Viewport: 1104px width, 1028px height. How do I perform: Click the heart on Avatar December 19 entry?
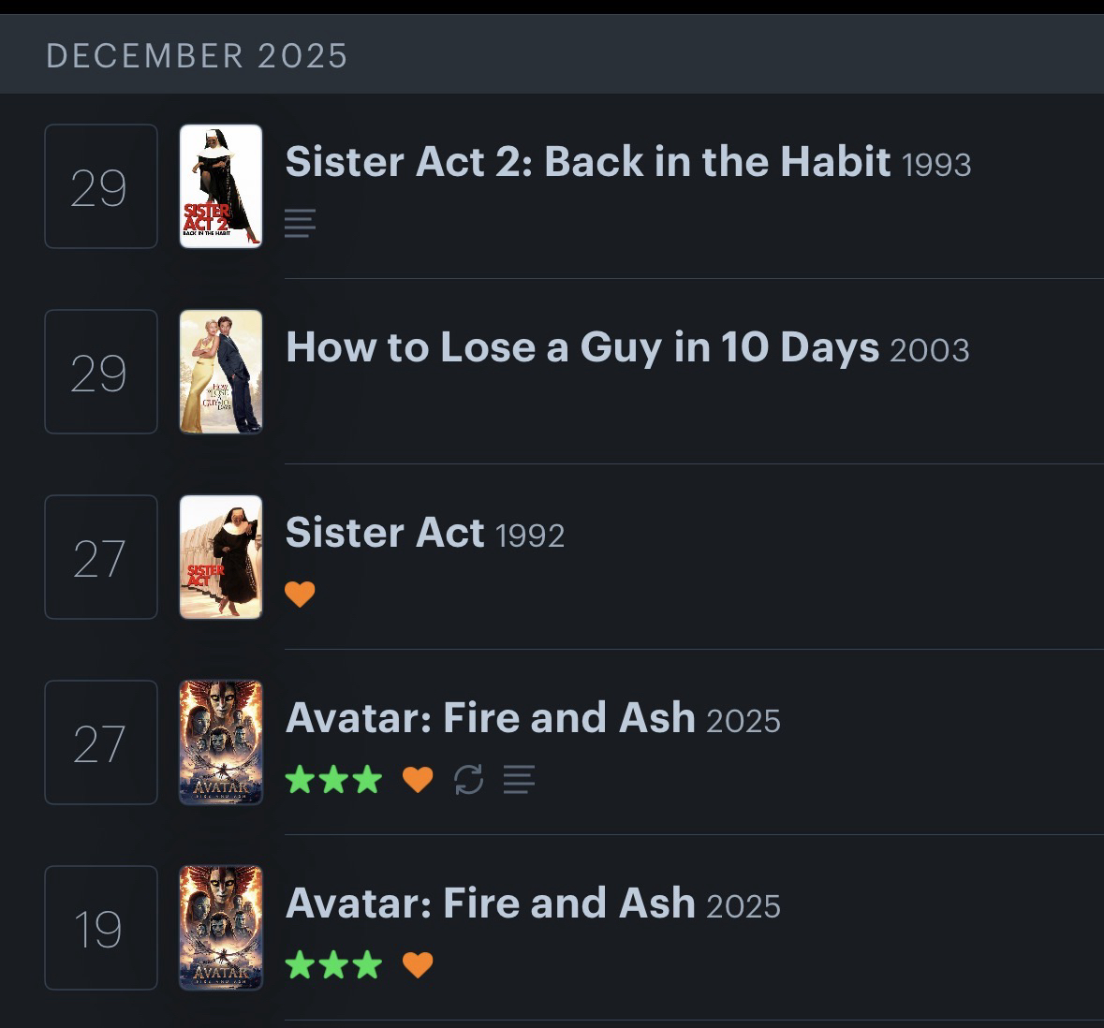pos(418,964)
